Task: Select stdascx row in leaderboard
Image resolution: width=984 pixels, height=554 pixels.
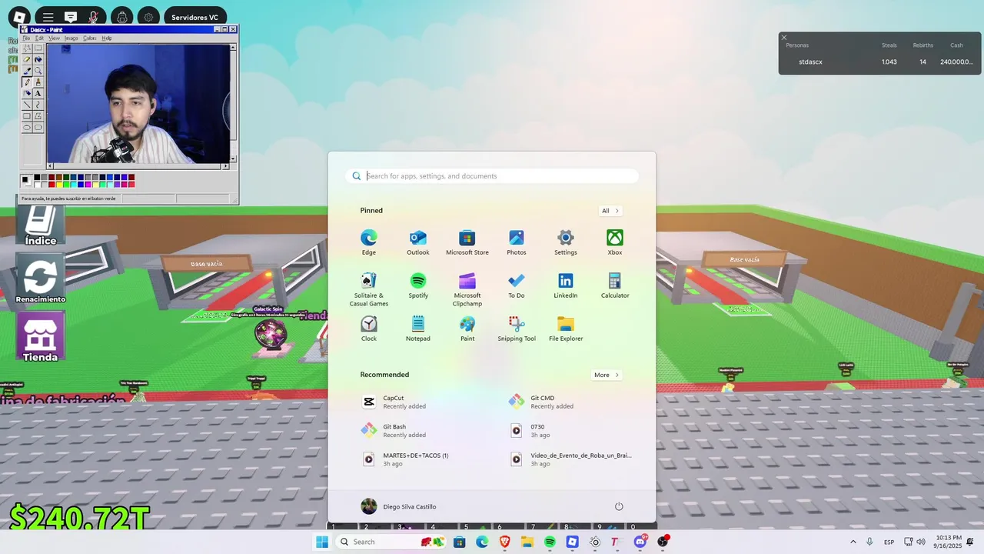Action: coord(879,62)
